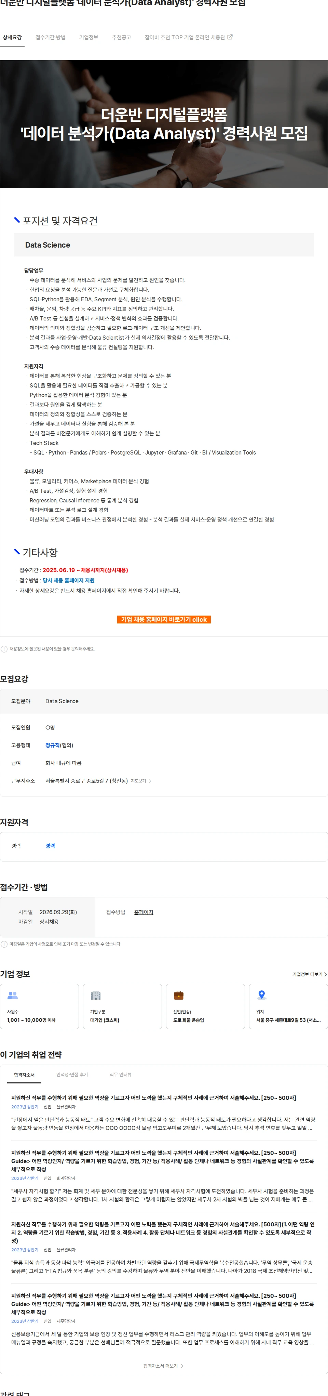The width and height of the screenshot is (328, 1396).
Task: Open 기업정보 더보기 link
Action: tap(310, 974)
